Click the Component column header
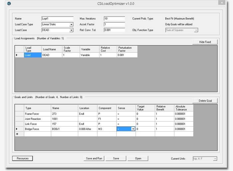 [x=107, y=108]
